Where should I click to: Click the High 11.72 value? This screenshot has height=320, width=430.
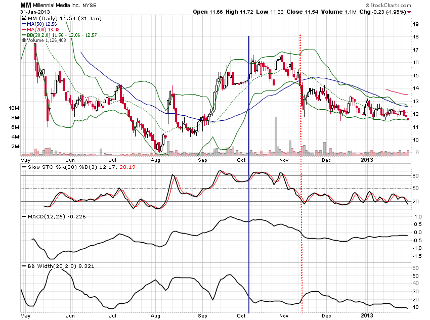[x=239, y=12]
